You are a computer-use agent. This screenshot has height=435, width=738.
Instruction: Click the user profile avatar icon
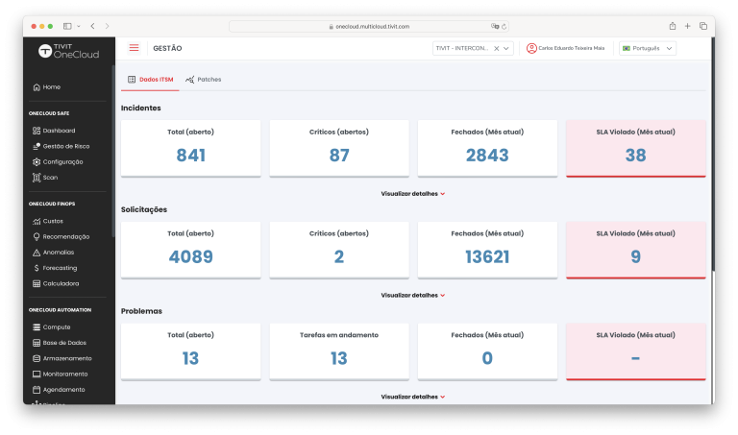(x=531, y=48)
